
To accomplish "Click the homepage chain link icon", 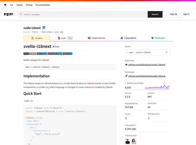I will tap(126, 76).
